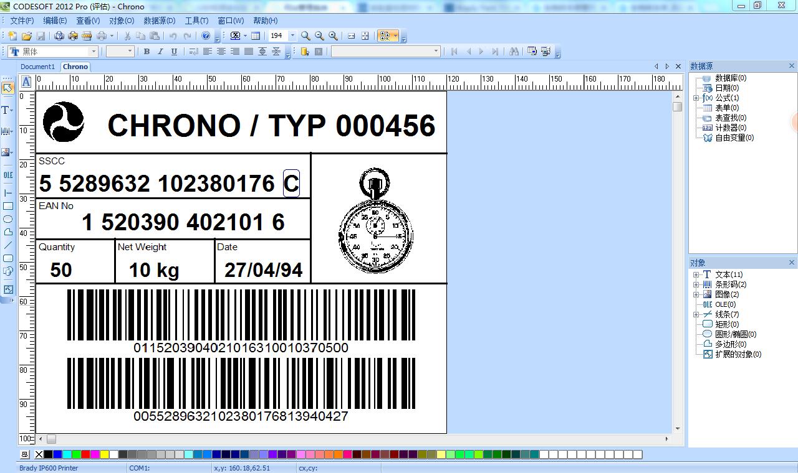Choose the OLE object tool
The height and width of the screenshot is (473, 798).
[7, 176]
